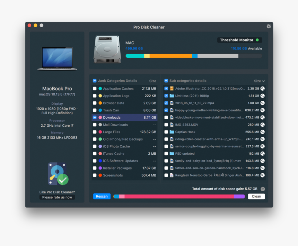Open the Downloads category row
Image resolution: width=298 pixels, height=246 pixels.
[x=124, y=118]
